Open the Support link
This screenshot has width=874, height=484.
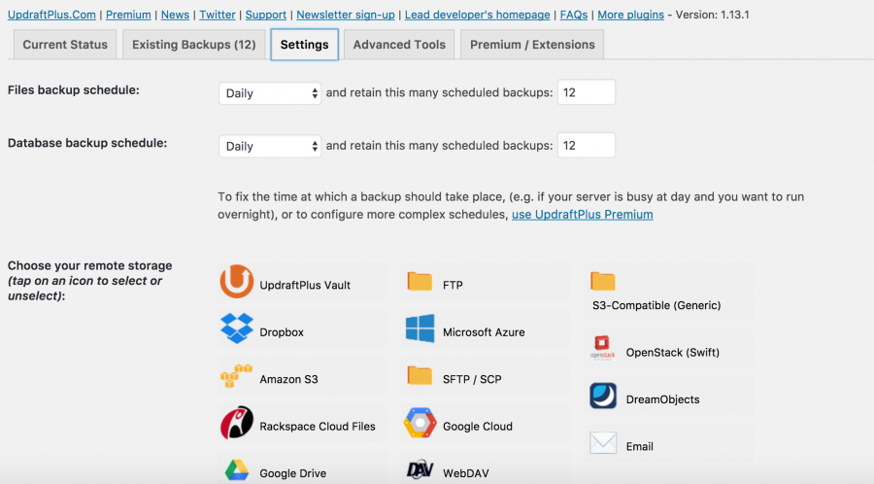coord(266,15)
